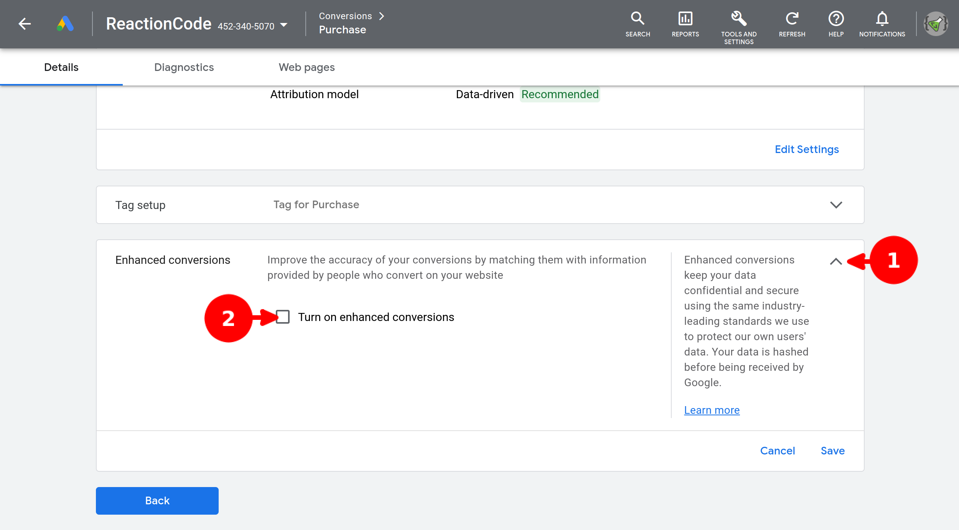Collapse the Enhanced conversions section chevron

[836, 262]
